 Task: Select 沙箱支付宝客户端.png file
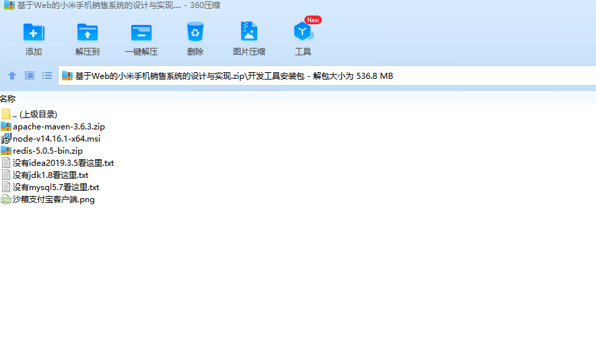point(48,200)
